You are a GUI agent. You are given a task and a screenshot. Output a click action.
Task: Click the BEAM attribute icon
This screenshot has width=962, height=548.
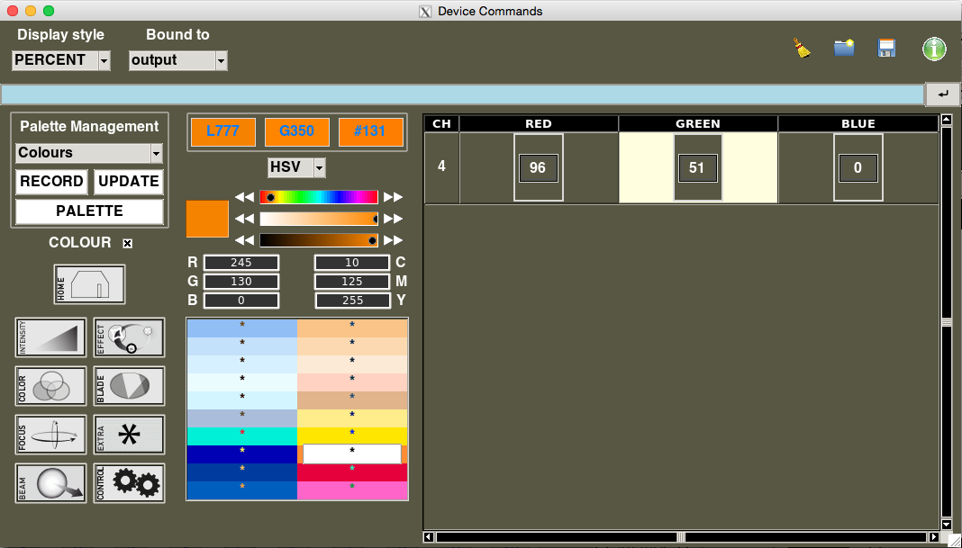click(51, 483)
